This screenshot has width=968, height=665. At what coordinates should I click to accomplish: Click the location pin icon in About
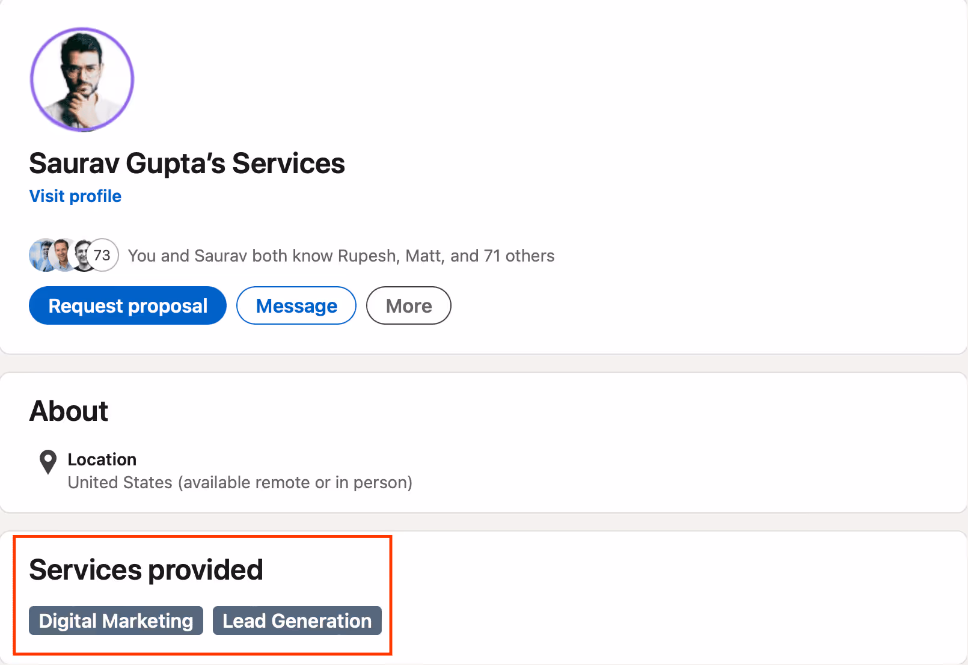point(48,463)
